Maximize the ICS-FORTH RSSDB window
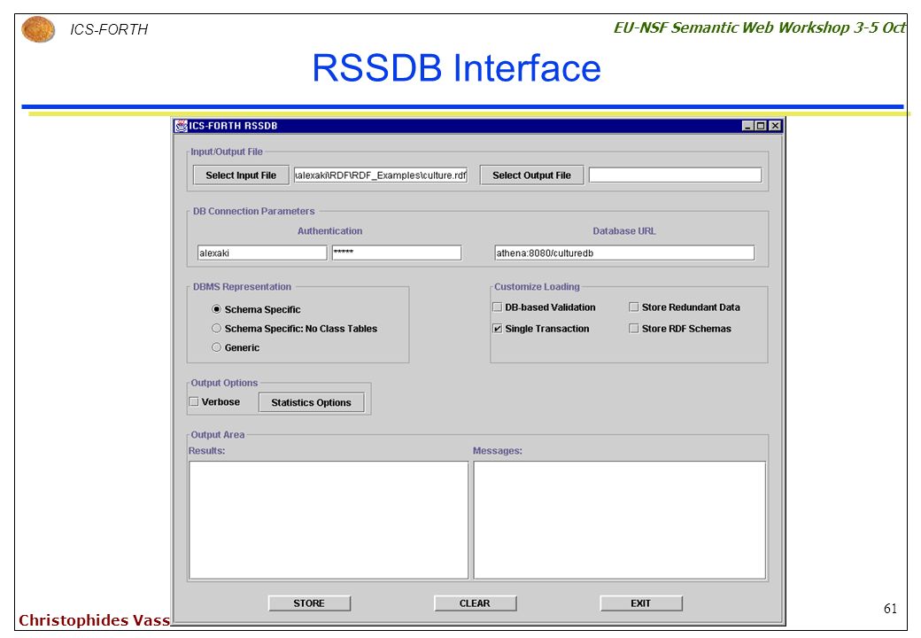This screenshot has width=921, height=638. [x=762, y=126]
